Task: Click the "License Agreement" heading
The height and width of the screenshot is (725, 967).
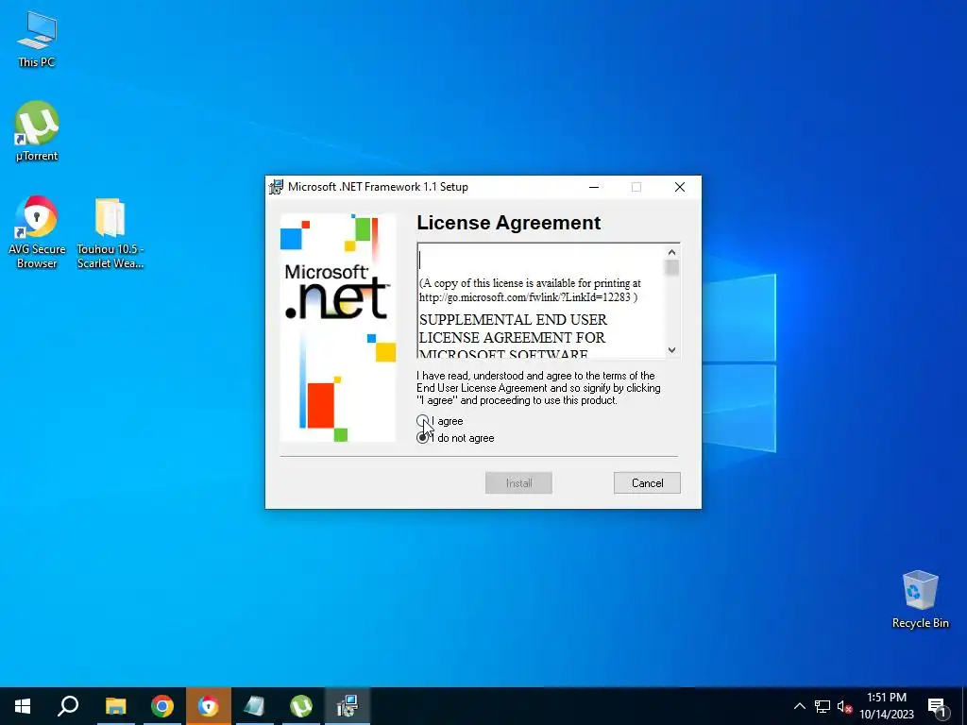Action: click(x=509, y=223)
